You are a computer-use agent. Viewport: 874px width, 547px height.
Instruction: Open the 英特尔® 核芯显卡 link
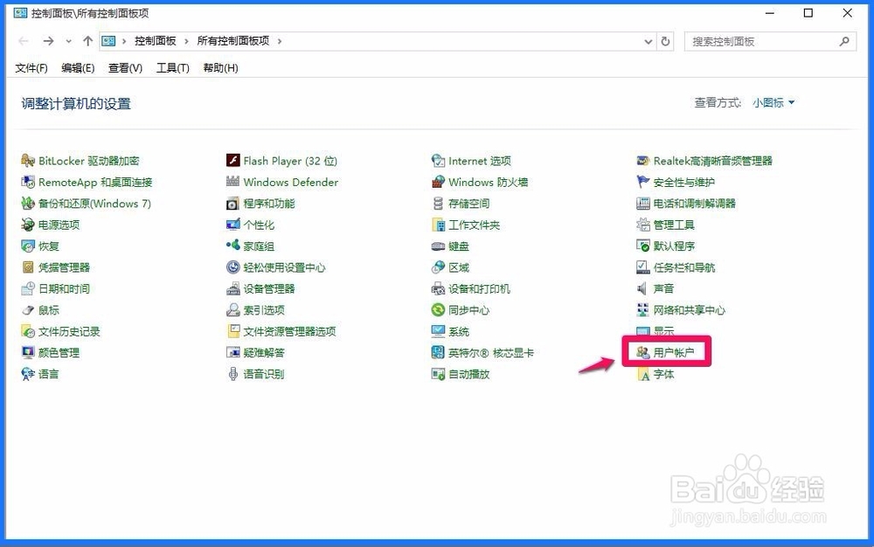[x=491, y=353]
